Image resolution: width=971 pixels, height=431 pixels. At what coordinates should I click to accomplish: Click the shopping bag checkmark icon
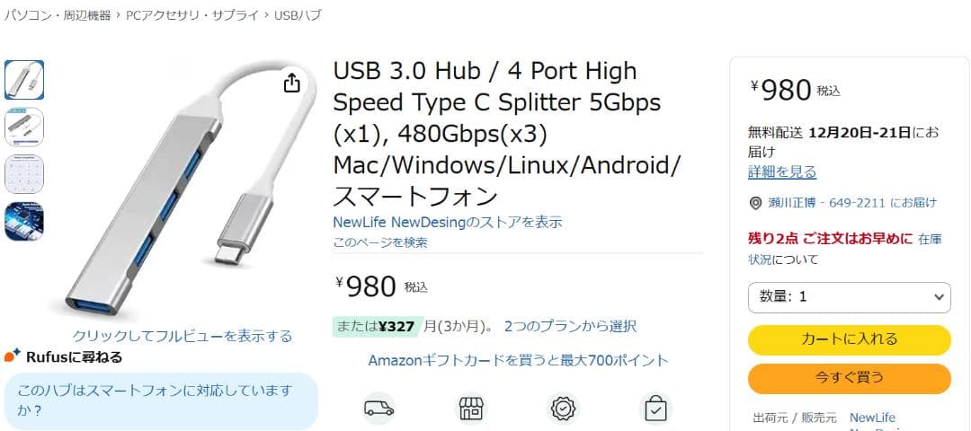pyautogui.click(x=655, y=409)
